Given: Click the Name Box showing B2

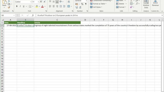Looking at the screenshot, I should pos(7,15).
